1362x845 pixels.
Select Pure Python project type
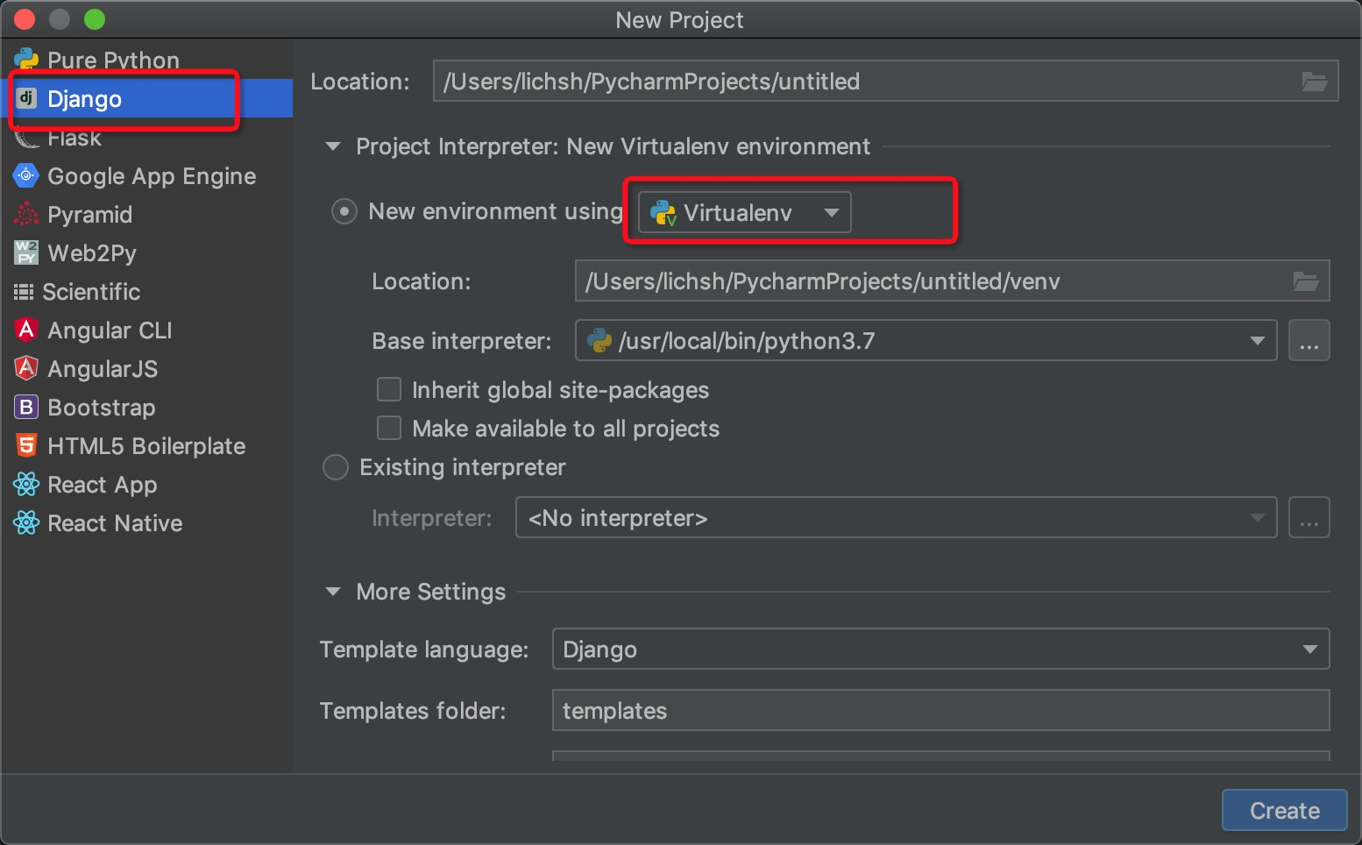(x=113, y=60)
